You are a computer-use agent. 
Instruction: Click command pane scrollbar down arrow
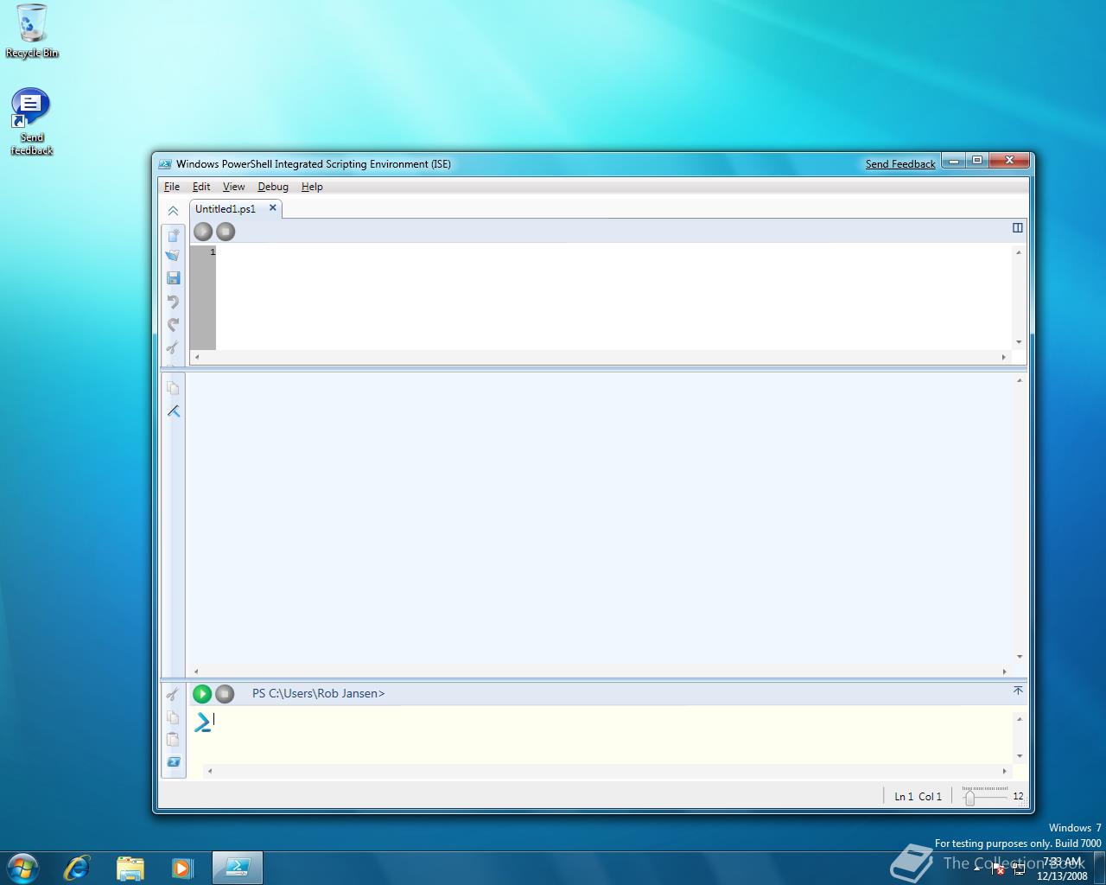(x=1020, y=756)
